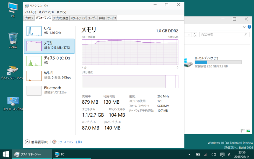The width and height of the screenshot is (254, 159).
Task: Switch to the ユーザー tab
Action: click(x=92, y=18)
